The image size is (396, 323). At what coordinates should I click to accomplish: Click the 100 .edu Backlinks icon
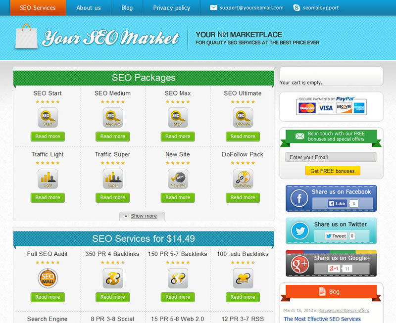pos(243,278)
